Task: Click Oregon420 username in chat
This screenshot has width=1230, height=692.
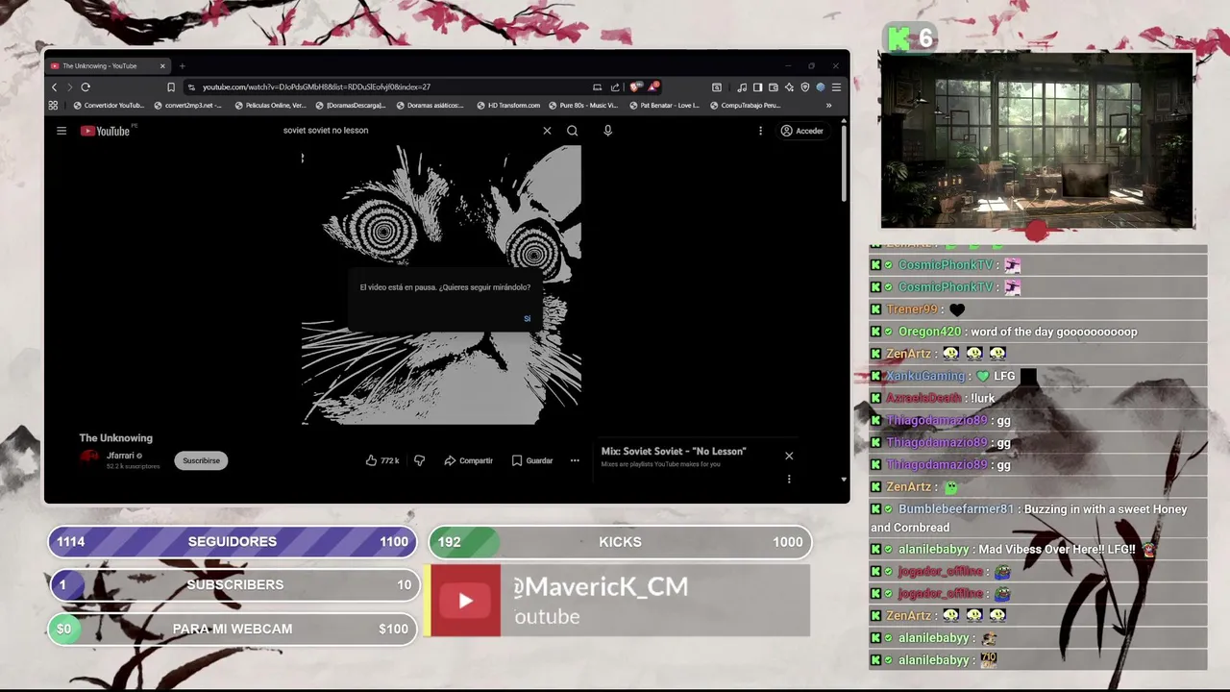Action: [931, 332]
